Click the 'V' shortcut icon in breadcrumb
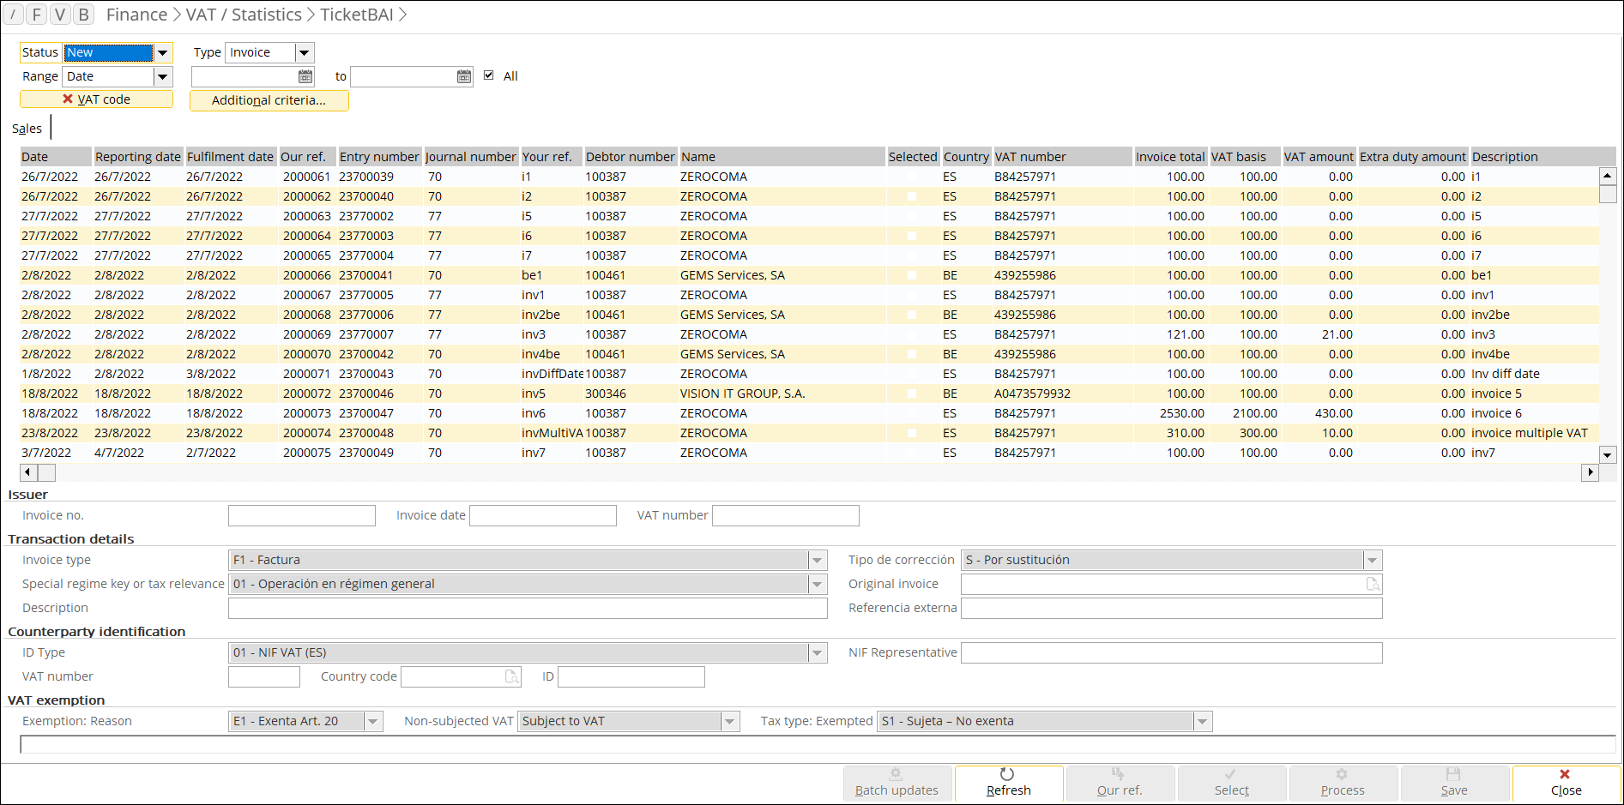Image resolution: width=1624 pixels, height=805 pixels. click(x=59, y=14)
